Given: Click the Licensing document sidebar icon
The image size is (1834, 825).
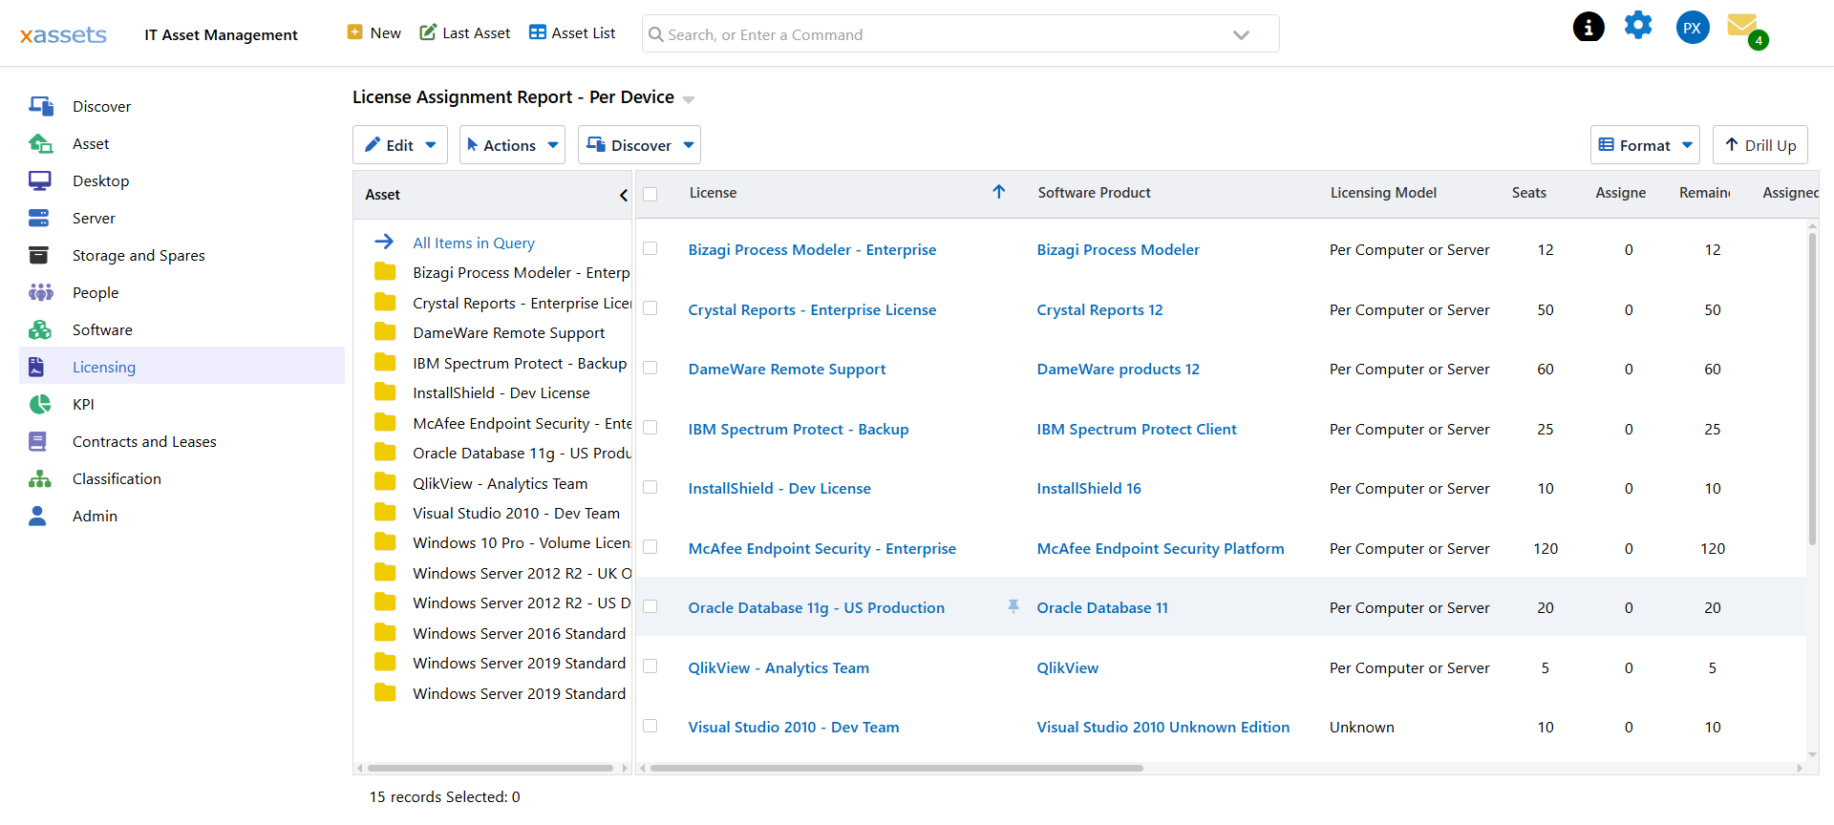Looking at the screenshot, I should point(36,367).
